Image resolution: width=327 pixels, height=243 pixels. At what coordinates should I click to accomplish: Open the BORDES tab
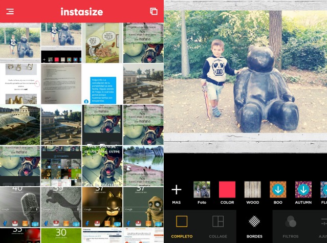[254, 227]
